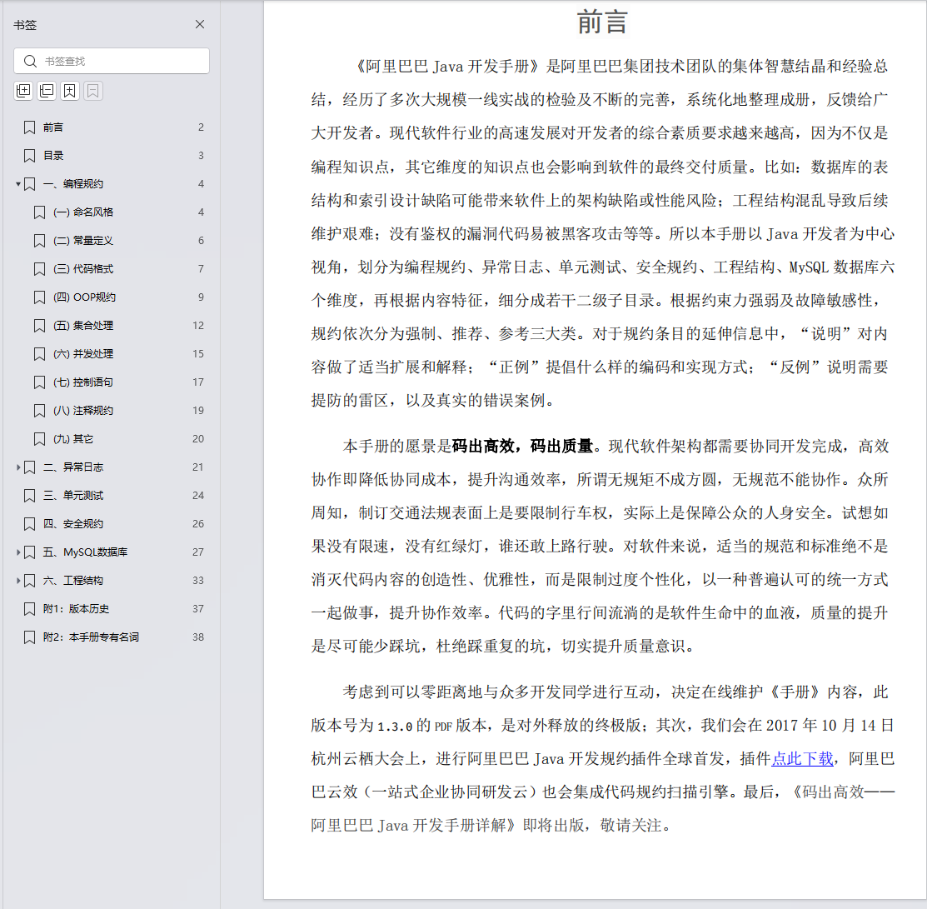Viewport: 927px width, 909px height.
Task: Click the remove bookmark icon
Action: 93,90
